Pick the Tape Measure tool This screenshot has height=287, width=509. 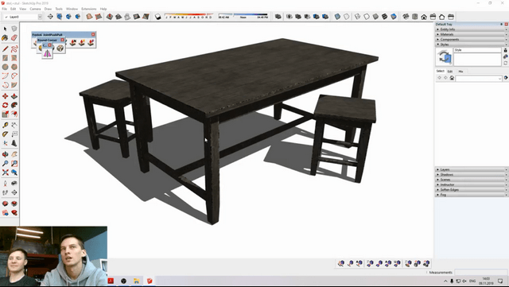(6, 126)
